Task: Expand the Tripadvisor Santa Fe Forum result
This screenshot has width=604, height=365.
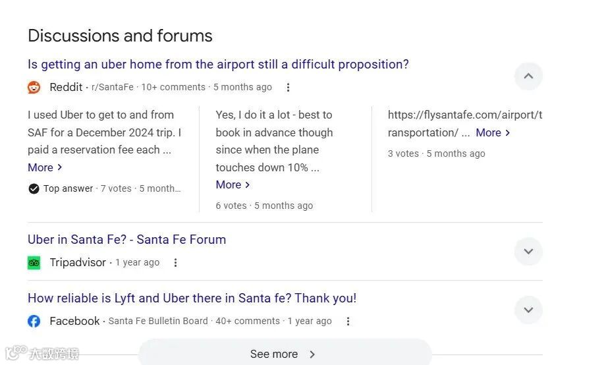Action: click(528, 252)
